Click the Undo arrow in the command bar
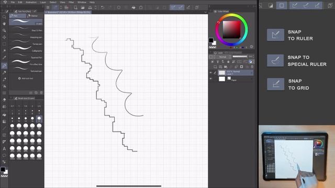Viewport: 335px width, 188px height. [x=103, y=7]
